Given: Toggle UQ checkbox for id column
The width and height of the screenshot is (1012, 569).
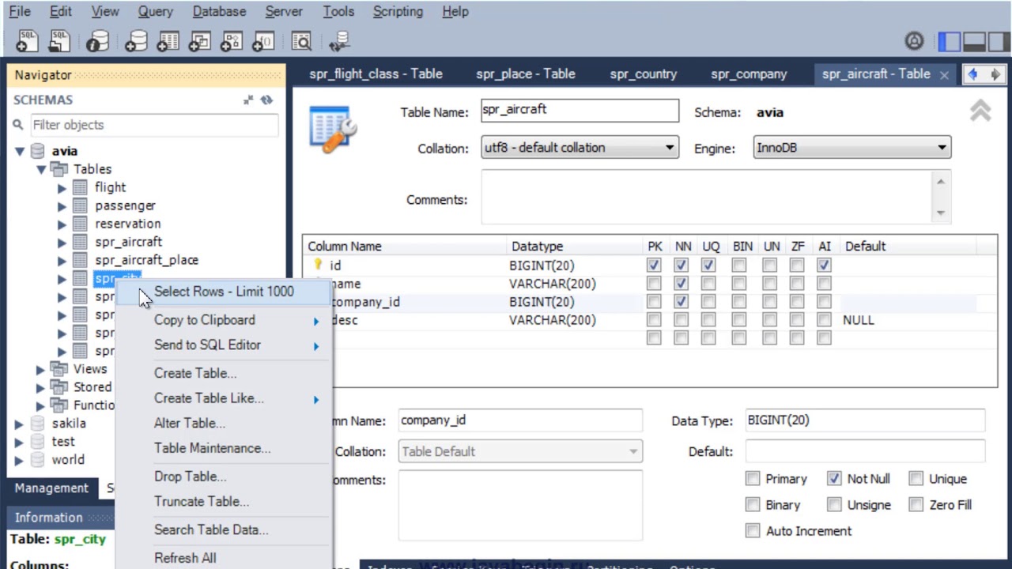Looking at the screenshot, I should [x=708, y=266].
